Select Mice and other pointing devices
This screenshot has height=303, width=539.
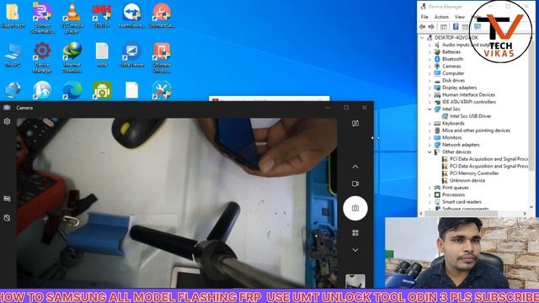click(x=476, y=130)
